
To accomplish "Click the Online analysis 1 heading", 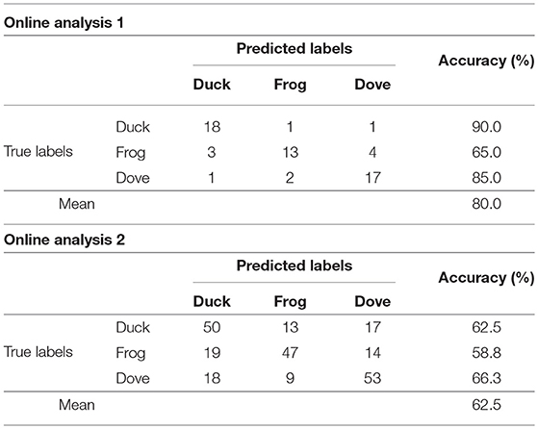I will click(x=64, y=23).
